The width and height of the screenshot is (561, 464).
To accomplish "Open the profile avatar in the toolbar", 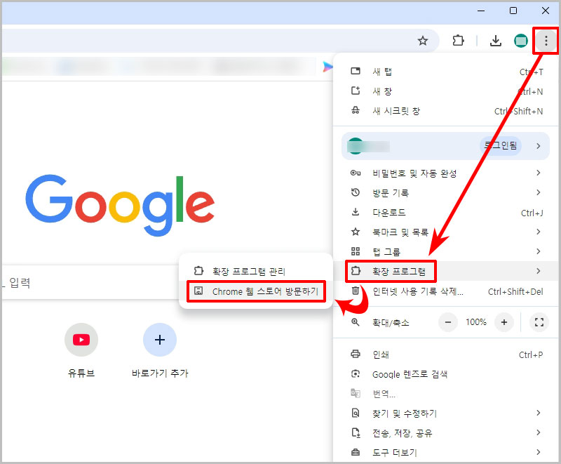I will [521, 40].
